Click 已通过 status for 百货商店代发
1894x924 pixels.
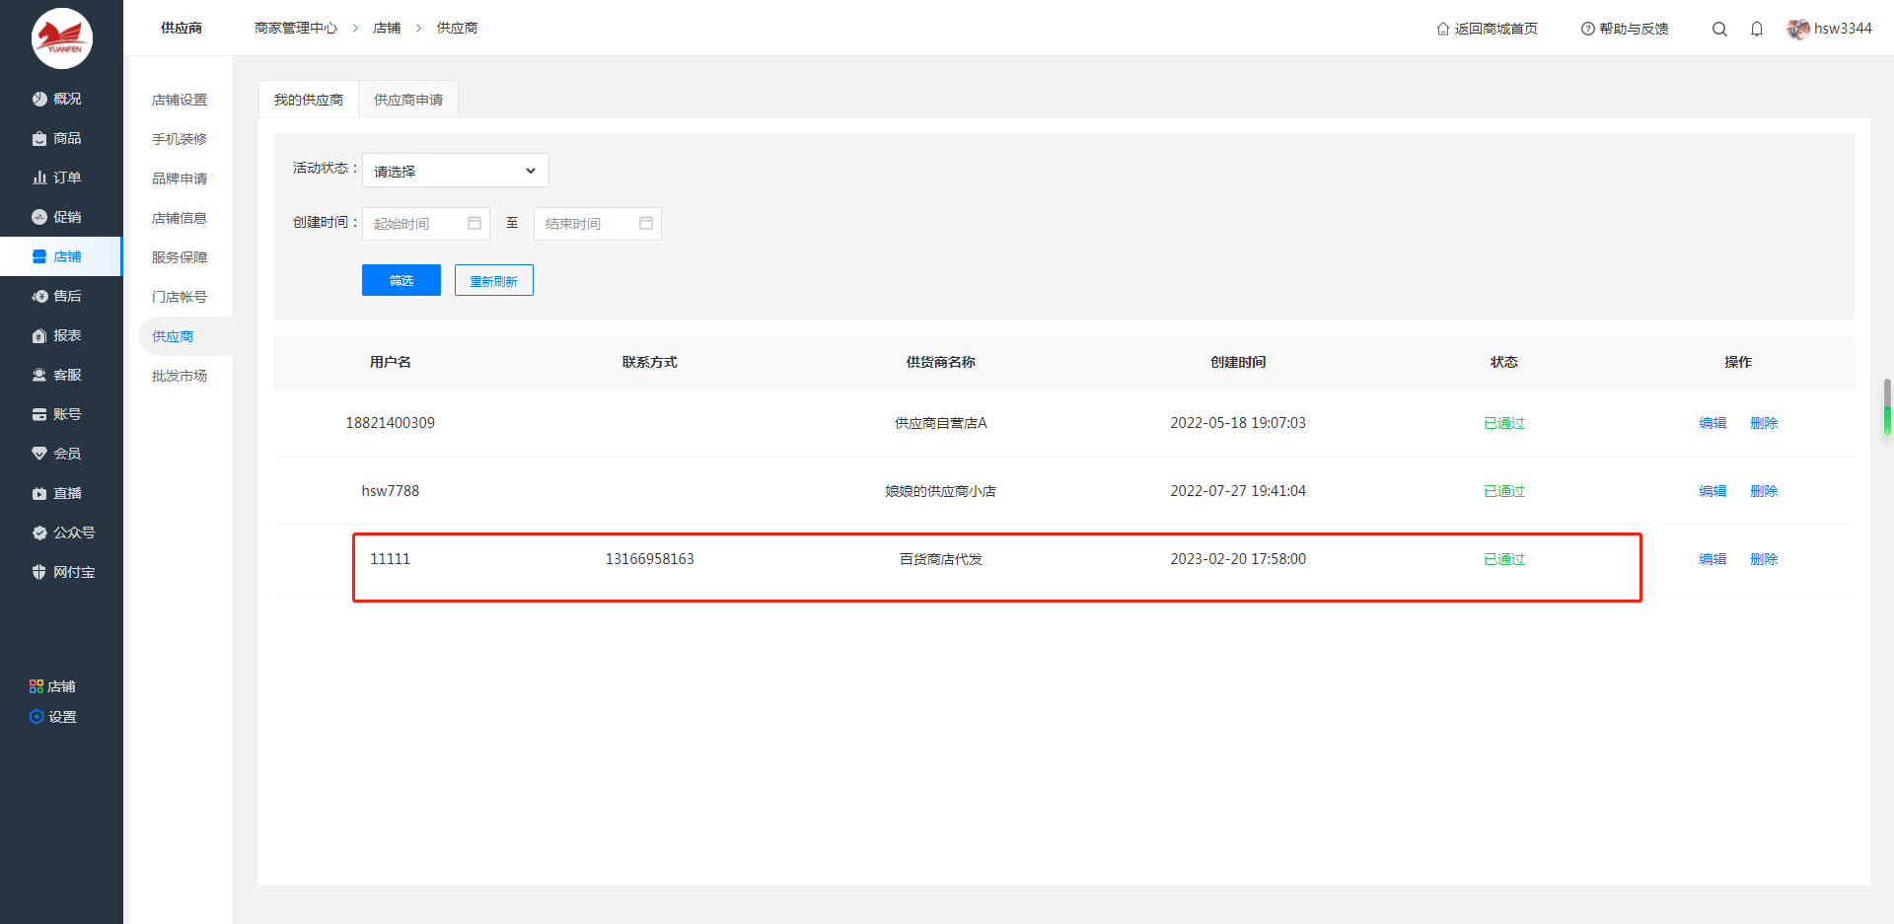click(1504, 559)
